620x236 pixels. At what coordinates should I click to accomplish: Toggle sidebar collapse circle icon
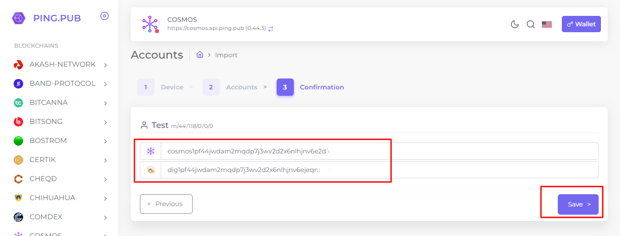click(104, 16)
